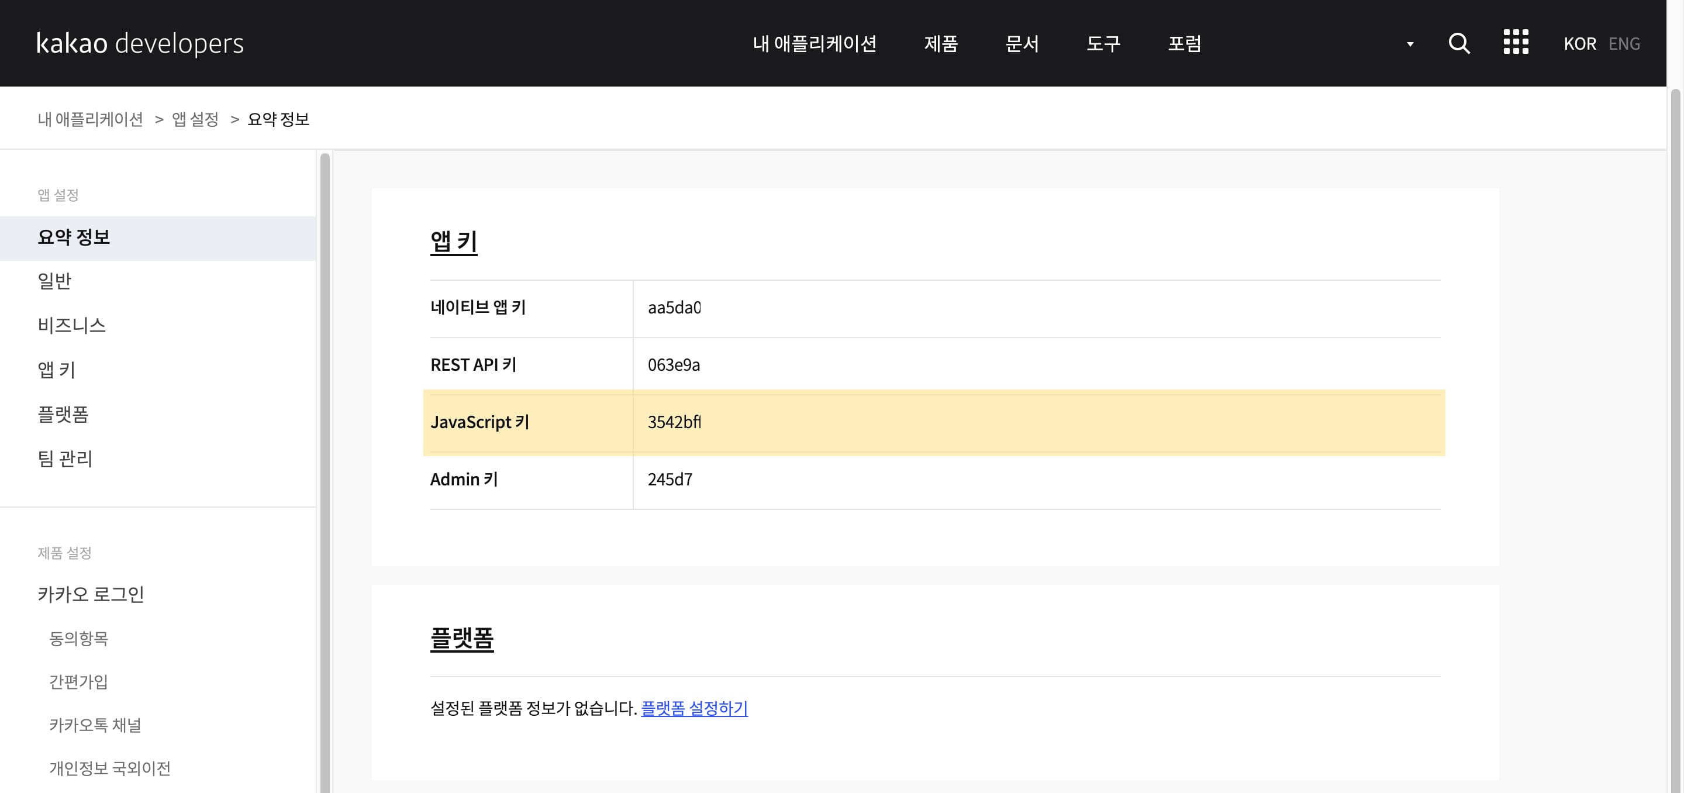
Task: Click the kakao developers logo
Action: point(140,43)
